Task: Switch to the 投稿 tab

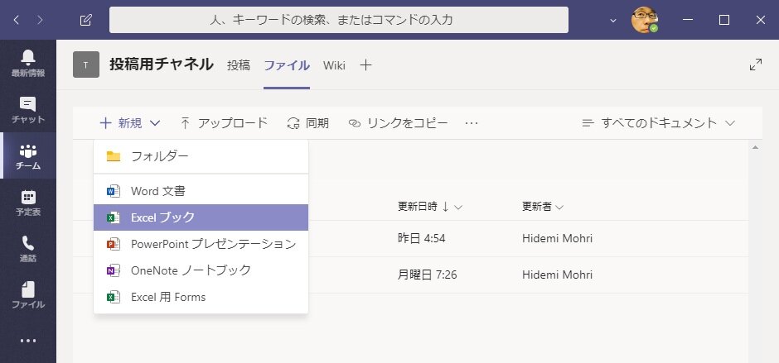Action: tap(239, 64)
